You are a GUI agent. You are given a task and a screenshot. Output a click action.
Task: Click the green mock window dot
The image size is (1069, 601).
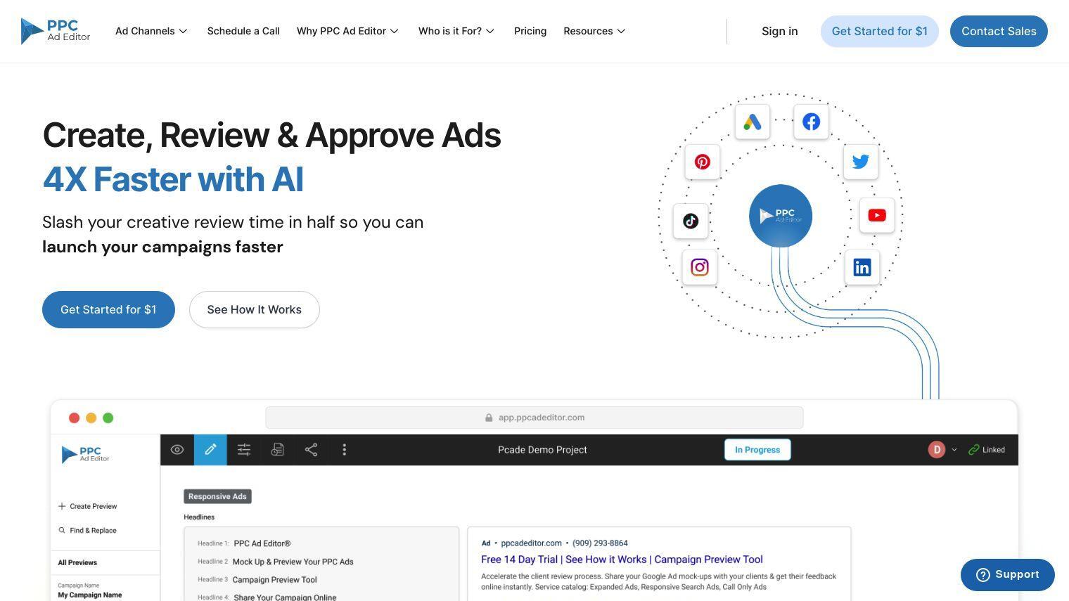click(108, 418)
